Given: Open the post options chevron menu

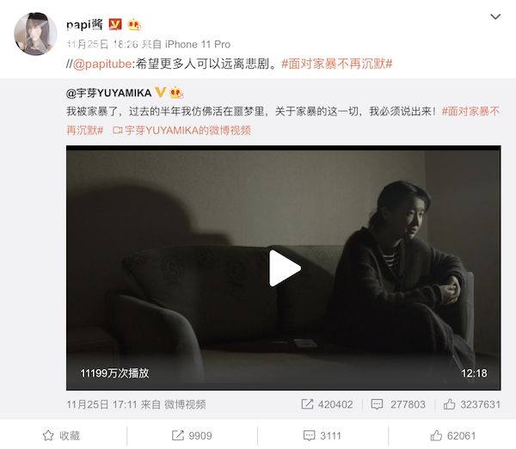Looking at the screenshot, I should 495,16.
